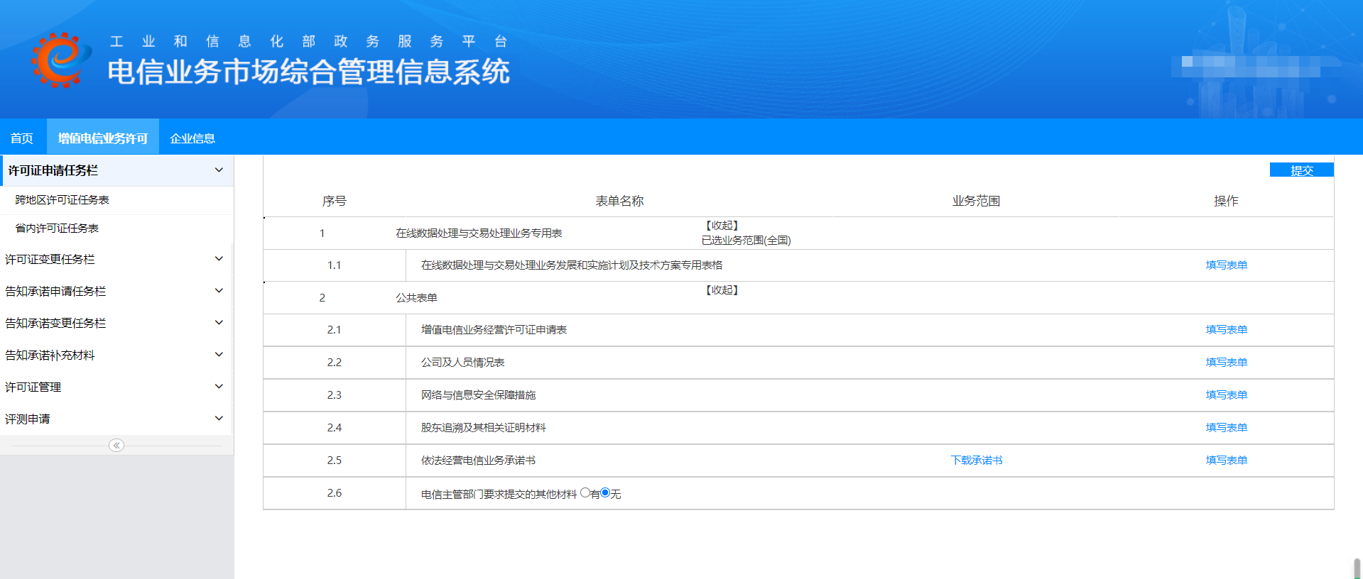
Task: Click the 电信业务市场综合管理信息系统 title
Action: point(309,72)
